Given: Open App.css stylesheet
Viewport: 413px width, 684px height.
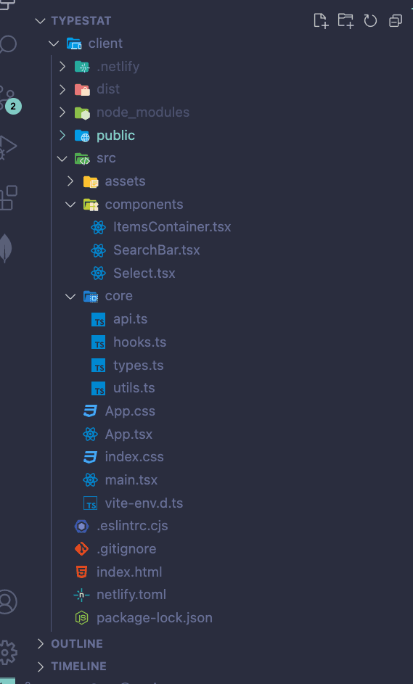Looking at the screenshot, I should [130, 411].
